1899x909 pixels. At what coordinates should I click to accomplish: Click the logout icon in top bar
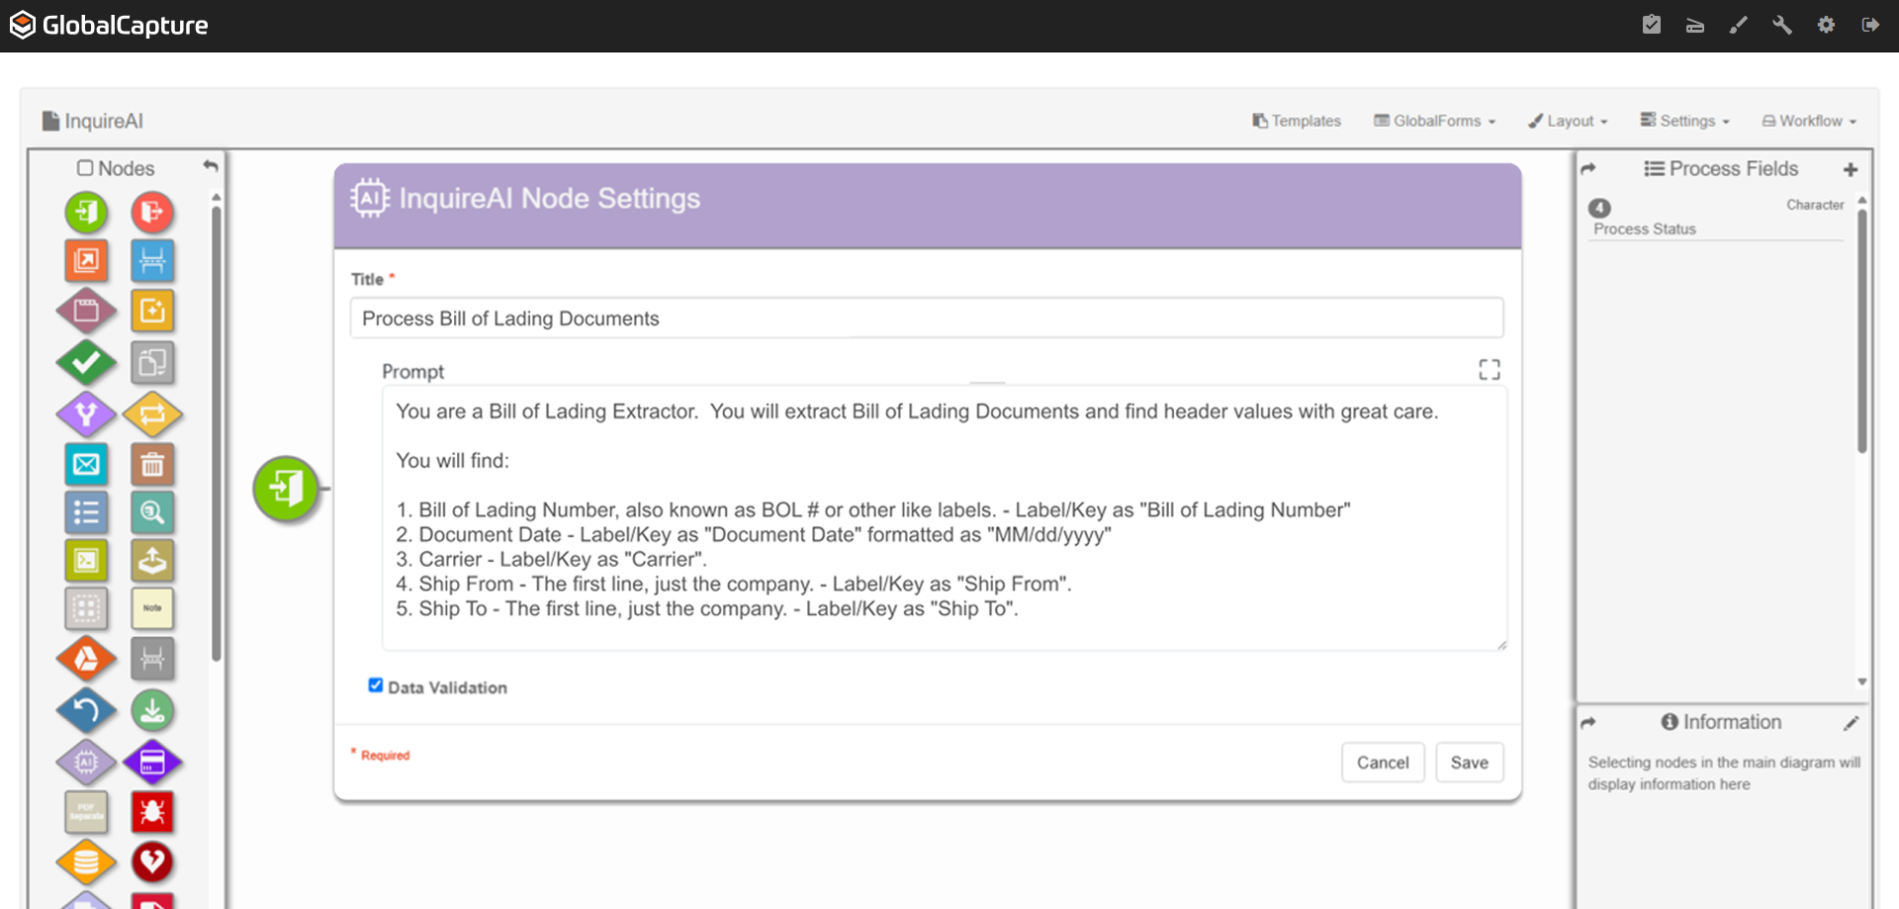(1870, 25)
